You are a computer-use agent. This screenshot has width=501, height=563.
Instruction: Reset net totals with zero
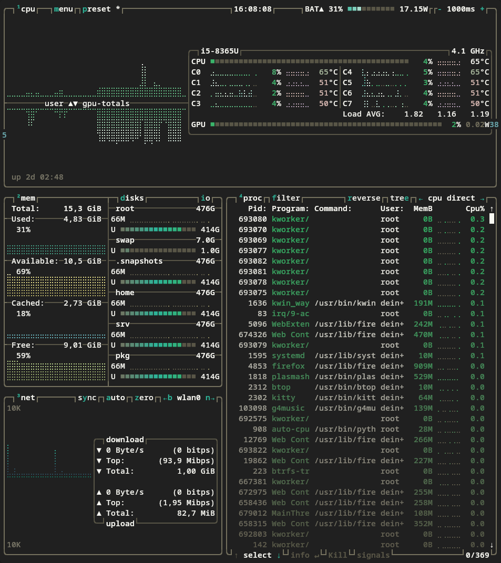pyautogui.click(x=144, y=398)
